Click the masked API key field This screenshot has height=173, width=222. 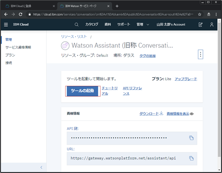click(x=132, y=138)
